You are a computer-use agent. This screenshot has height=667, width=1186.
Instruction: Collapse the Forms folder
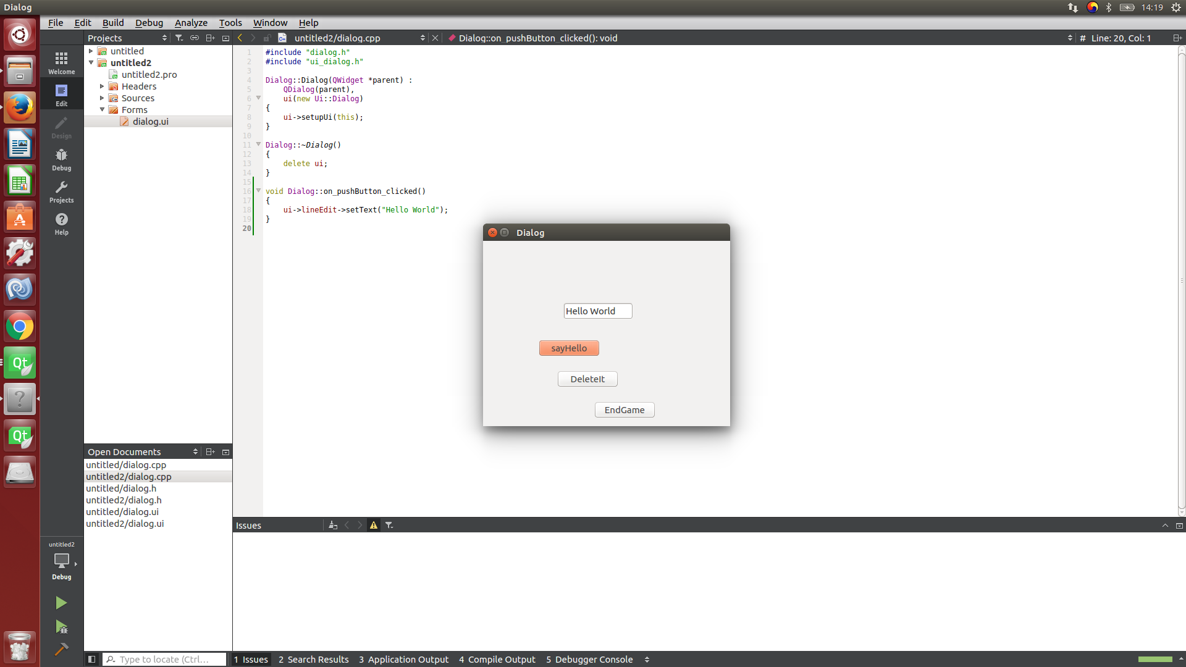click(102, 110)
